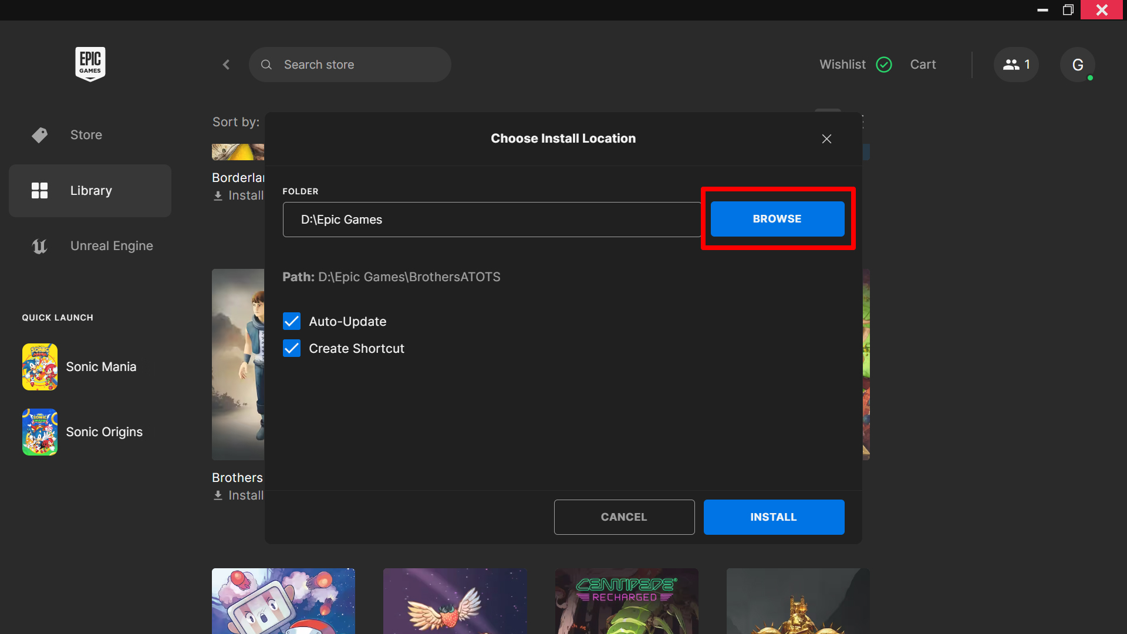Open the friends list icon

(x=1016, y=65)
